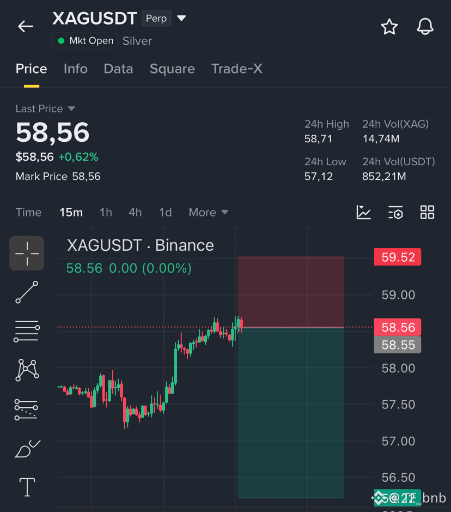Add XAGUSDT to favorites with star
This screenshot has width=451, height=512.
(389, 27)
